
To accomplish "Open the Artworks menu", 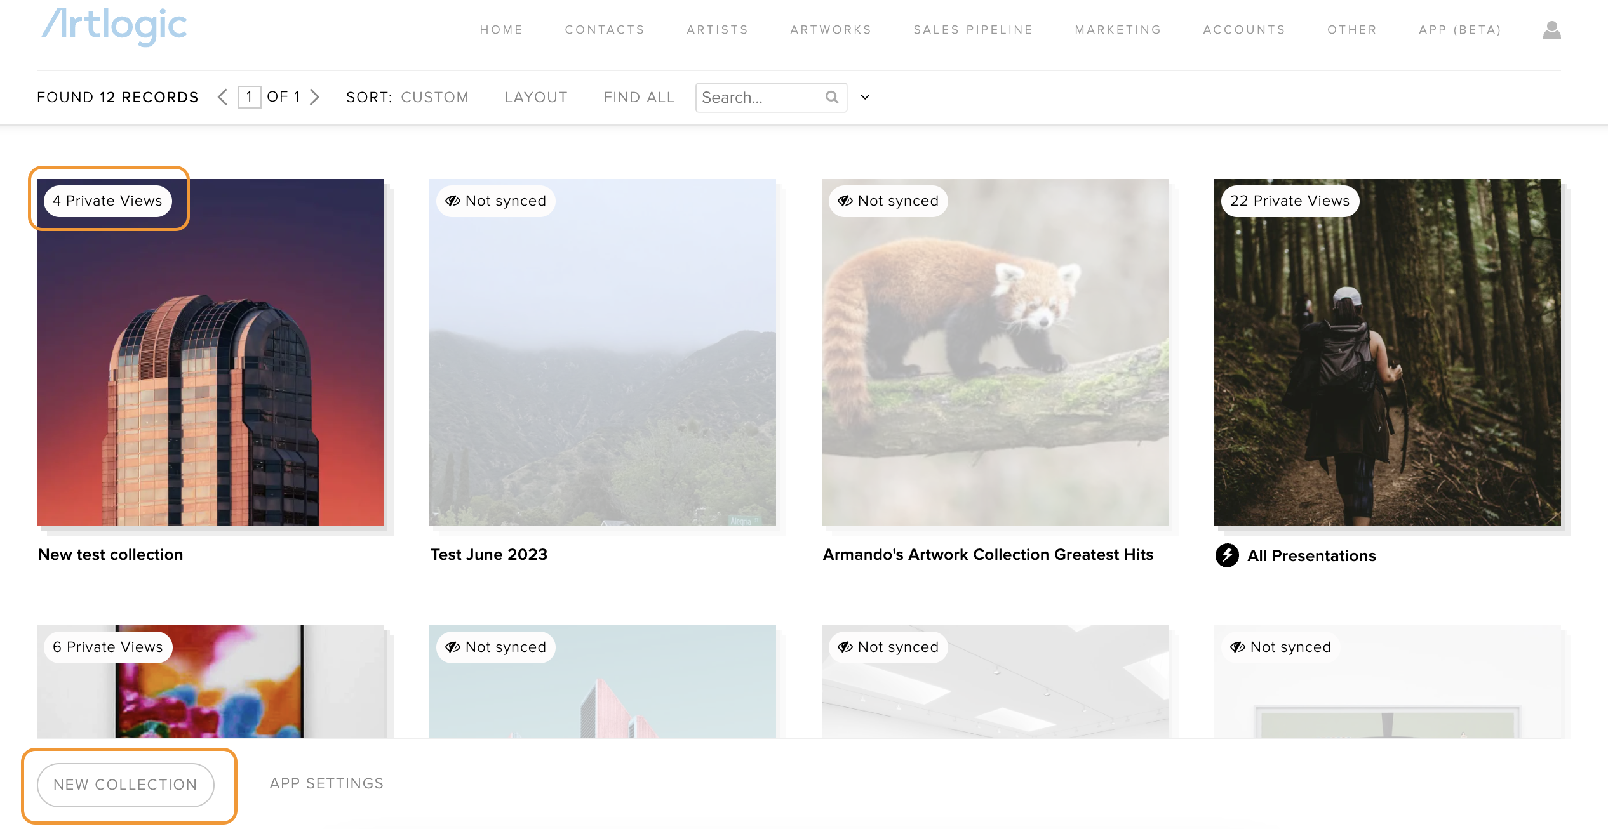I will coord(831,30).
